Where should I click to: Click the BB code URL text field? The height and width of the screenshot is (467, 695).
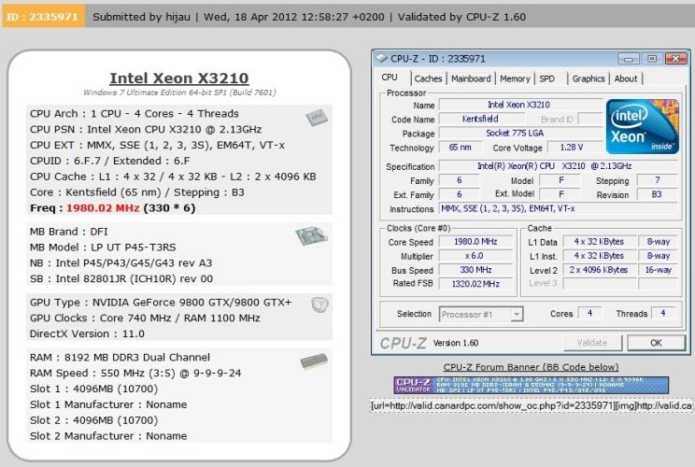(x=531, y=406)
